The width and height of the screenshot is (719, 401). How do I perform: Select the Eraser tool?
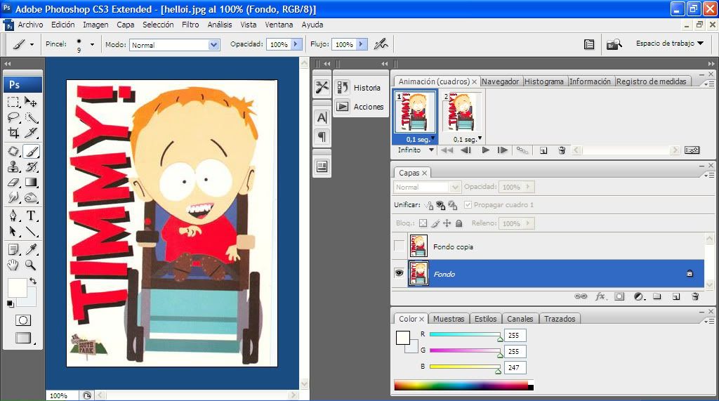point(14,182)
